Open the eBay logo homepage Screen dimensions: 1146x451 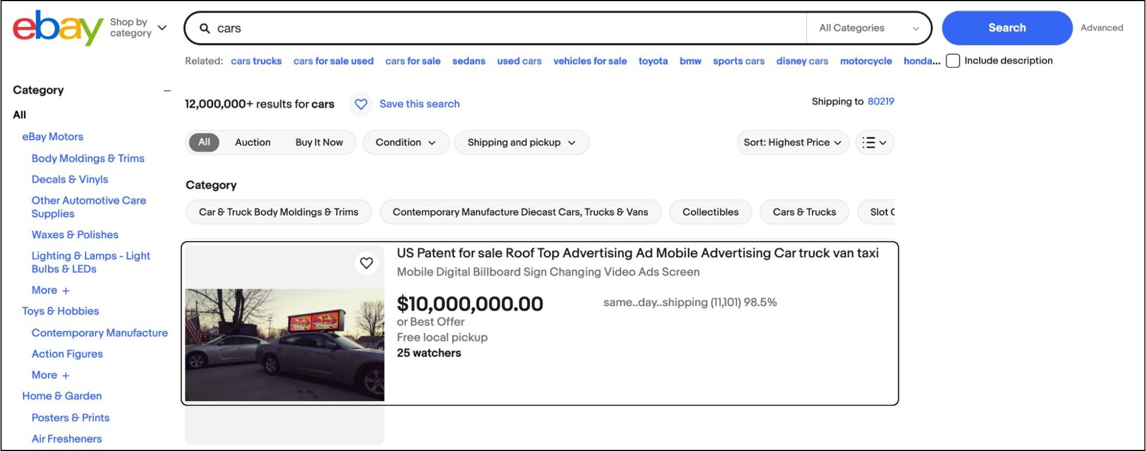57,28
